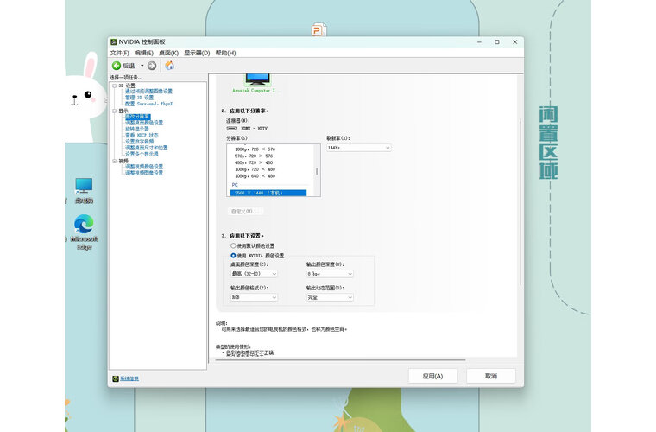Open the 刷新率 144Hz dropdown

click(358, 148)
